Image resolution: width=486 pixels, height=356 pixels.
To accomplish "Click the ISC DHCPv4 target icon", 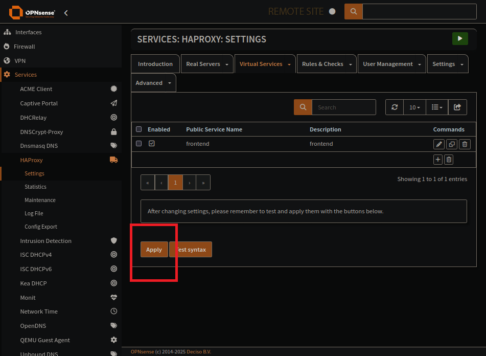I will 114,255.
